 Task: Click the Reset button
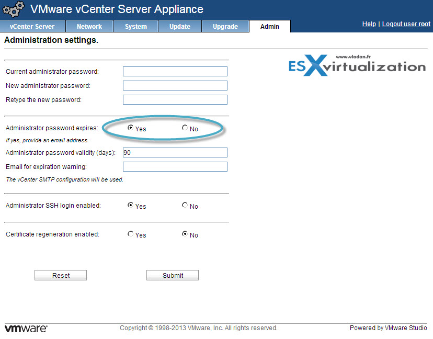pyautogui.click(x=61, y=275)
